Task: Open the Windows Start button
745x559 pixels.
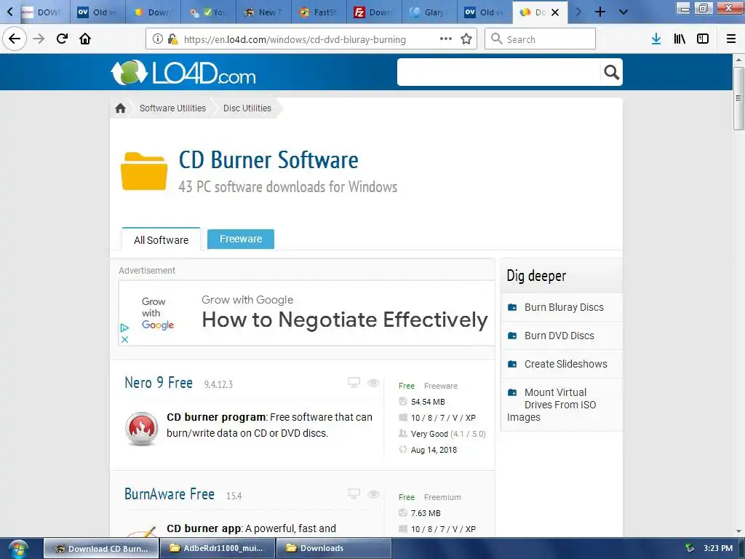Action: [18, 549]
